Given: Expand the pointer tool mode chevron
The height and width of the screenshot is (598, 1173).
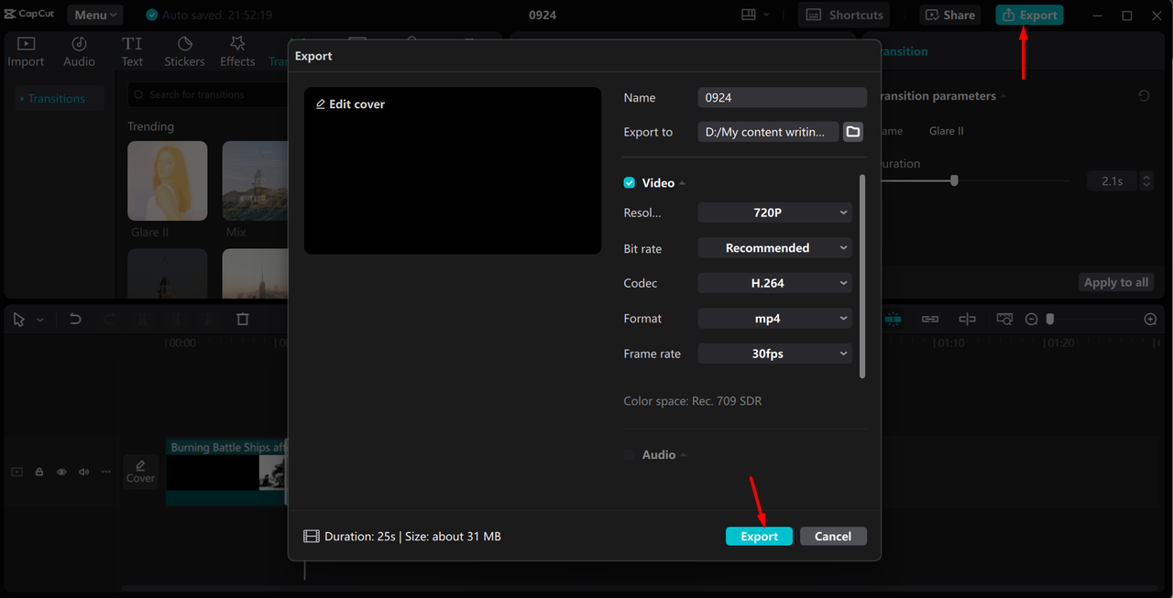Looking at the screenshot, I should (39, 321).
